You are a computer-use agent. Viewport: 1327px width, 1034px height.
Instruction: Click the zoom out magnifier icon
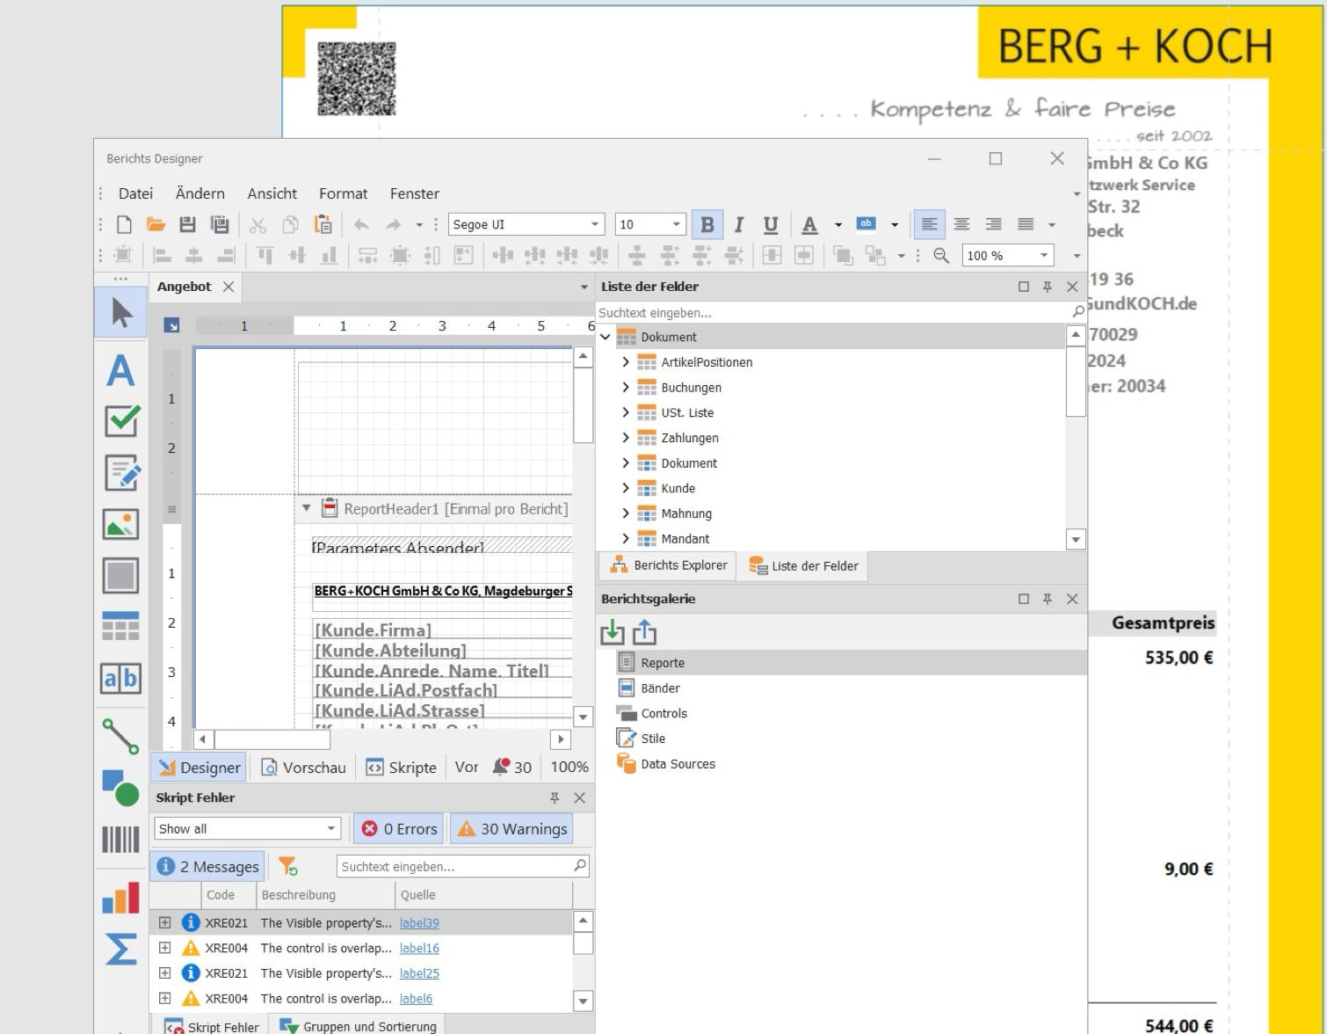[941, 255]
